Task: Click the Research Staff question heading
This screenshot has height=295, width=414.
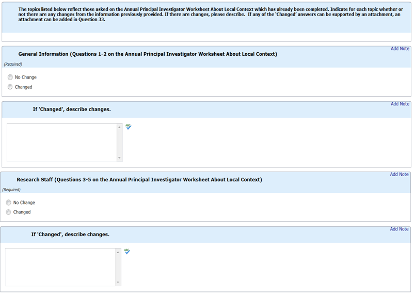Action: (139, 179)
